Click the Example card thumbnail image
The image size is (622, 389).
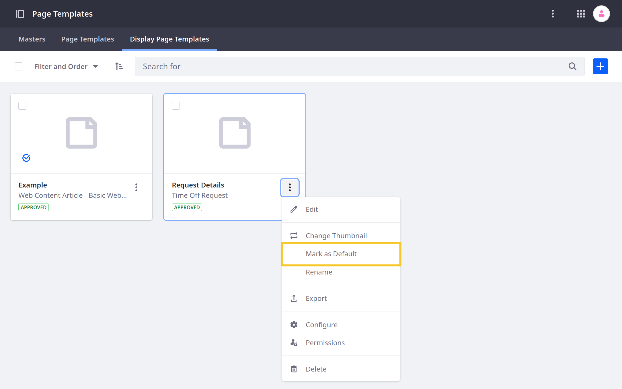(81, 133)
